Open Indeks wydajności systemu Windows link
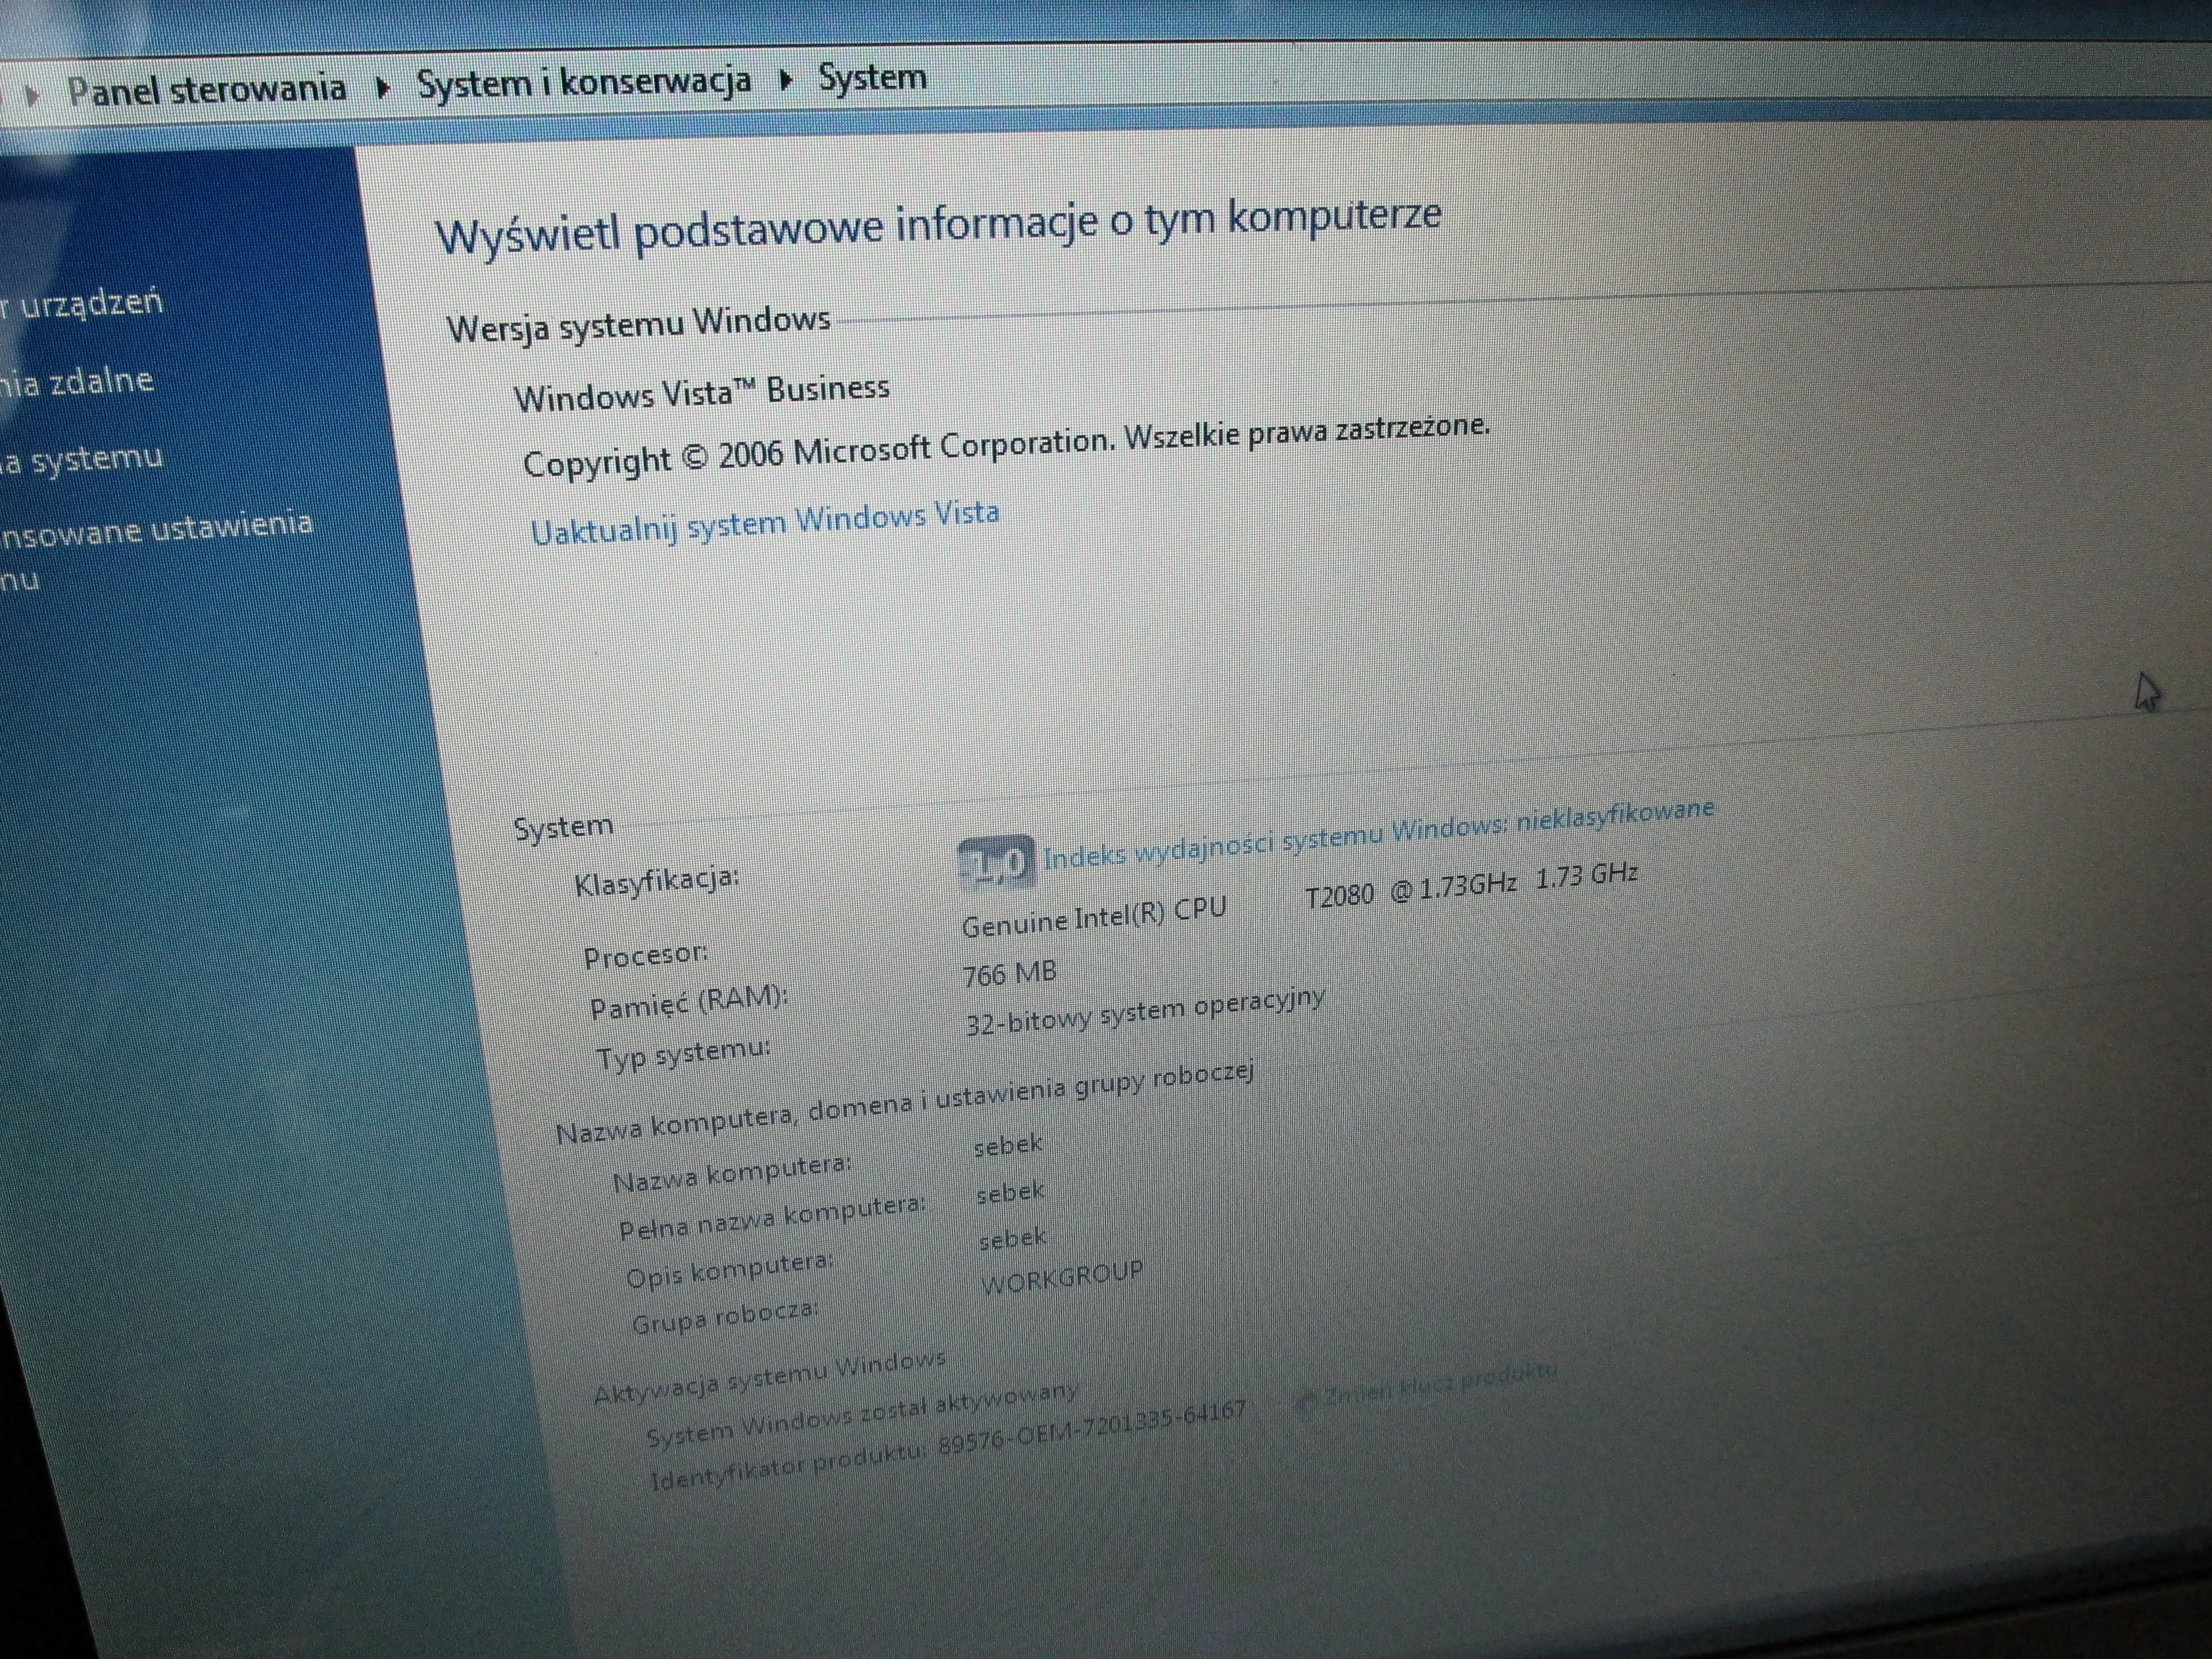Viewport: 2212px width, 1659px height. point(1378,833)
